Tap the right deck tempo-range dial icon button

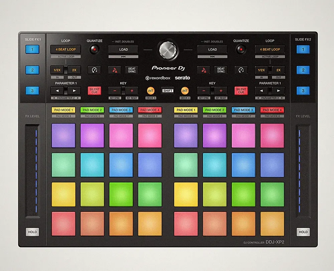241,70
